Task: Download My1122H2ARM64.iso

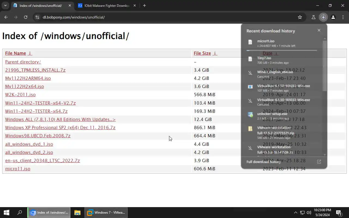Action: [x=28, y=78]
